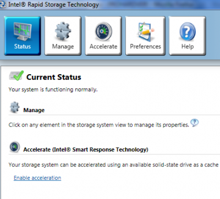Select the Current Status heading
Viewport: 220px width, 199px height.
coord(54,77)
